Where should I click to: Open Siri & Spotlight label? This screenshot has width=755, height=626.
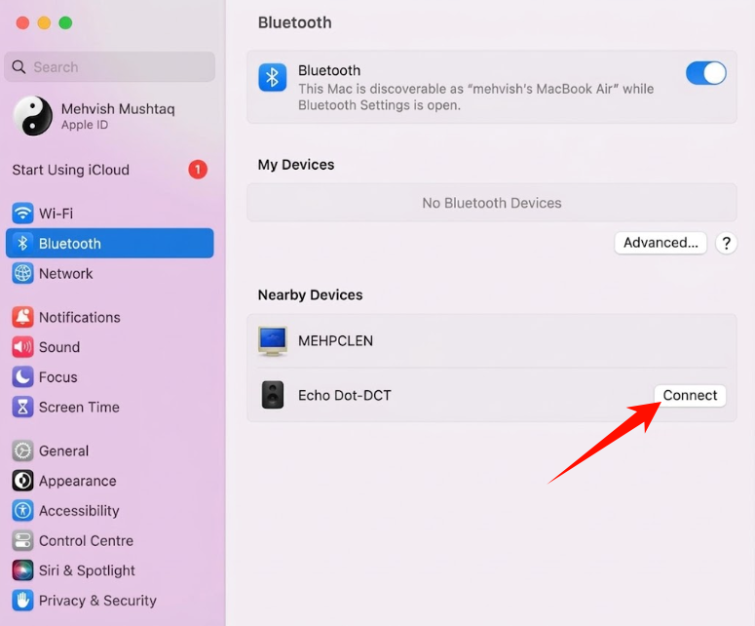click(87, 570)
